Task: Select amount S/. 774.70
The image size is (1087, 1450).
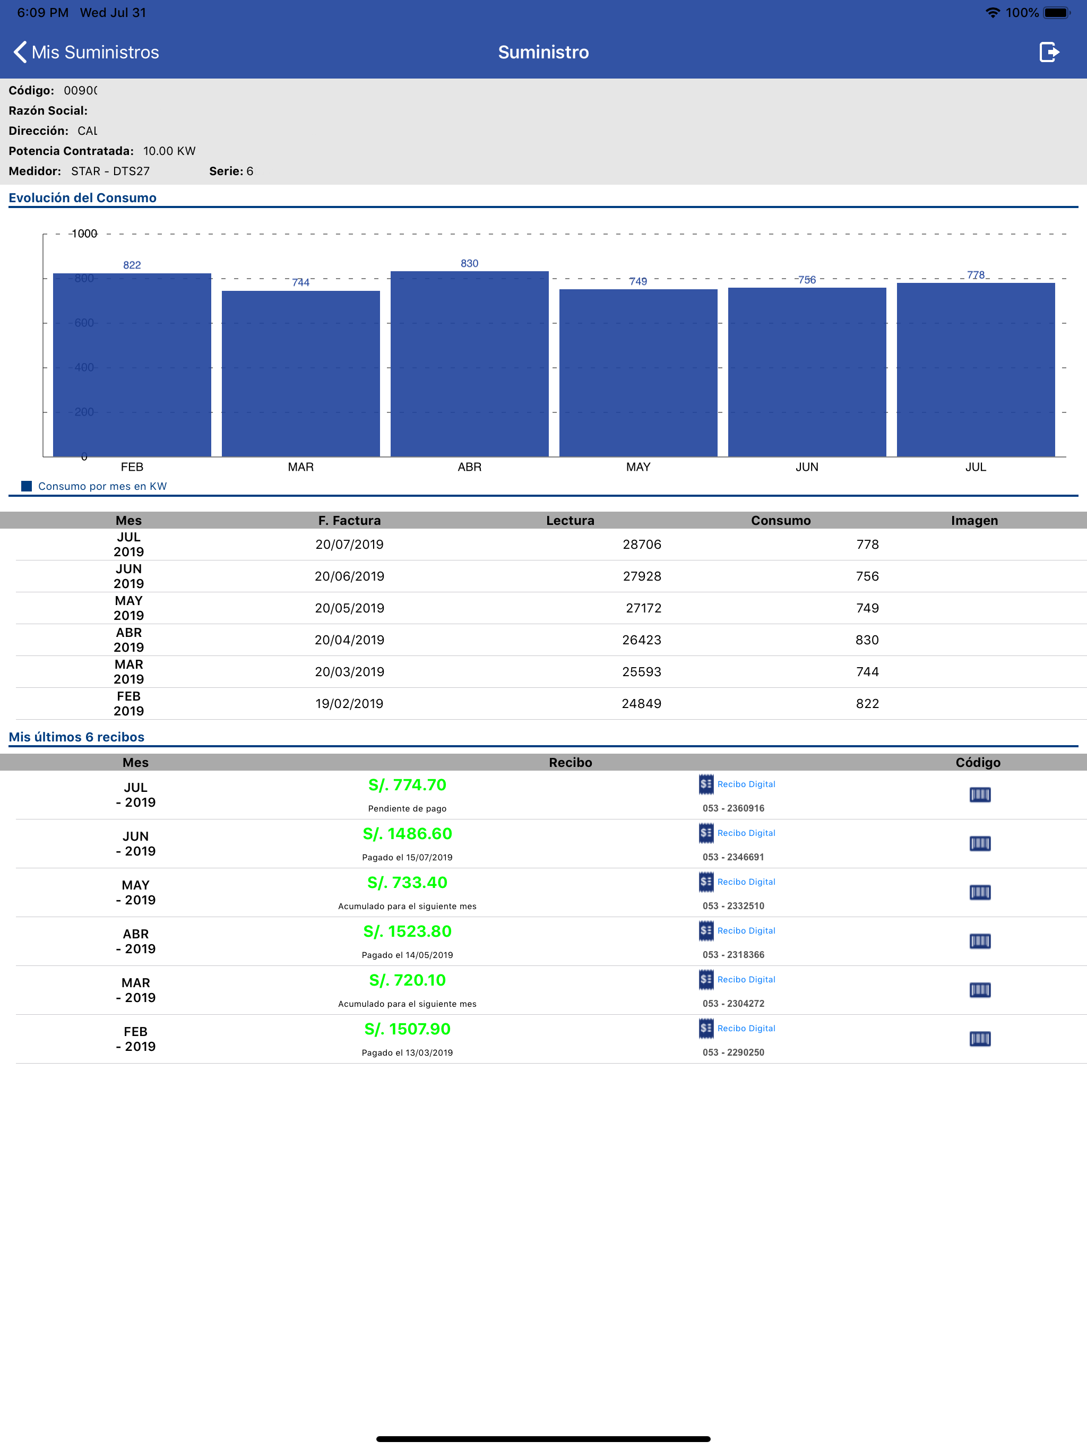Action: 407,786
